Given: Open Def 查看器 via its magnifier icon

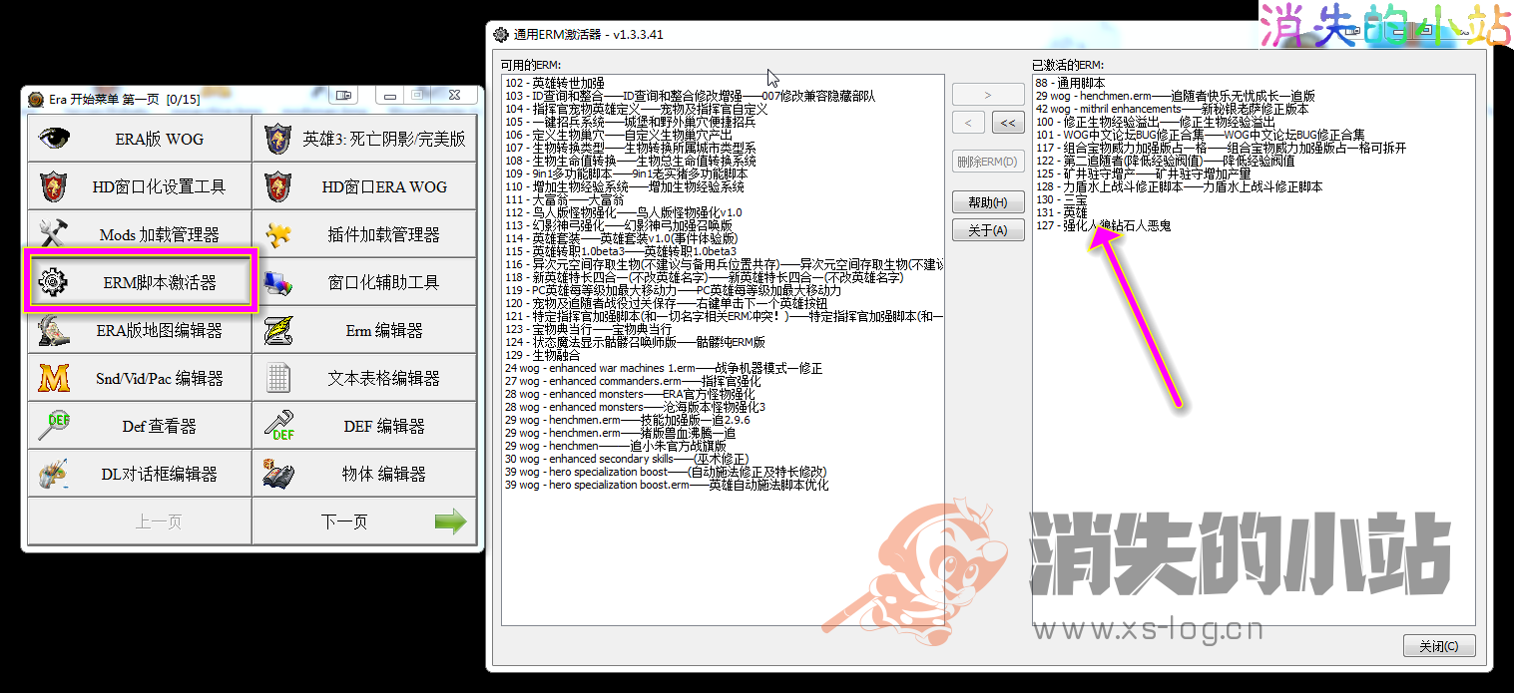Looking at the screenshot, I should (x=54, y=426).
